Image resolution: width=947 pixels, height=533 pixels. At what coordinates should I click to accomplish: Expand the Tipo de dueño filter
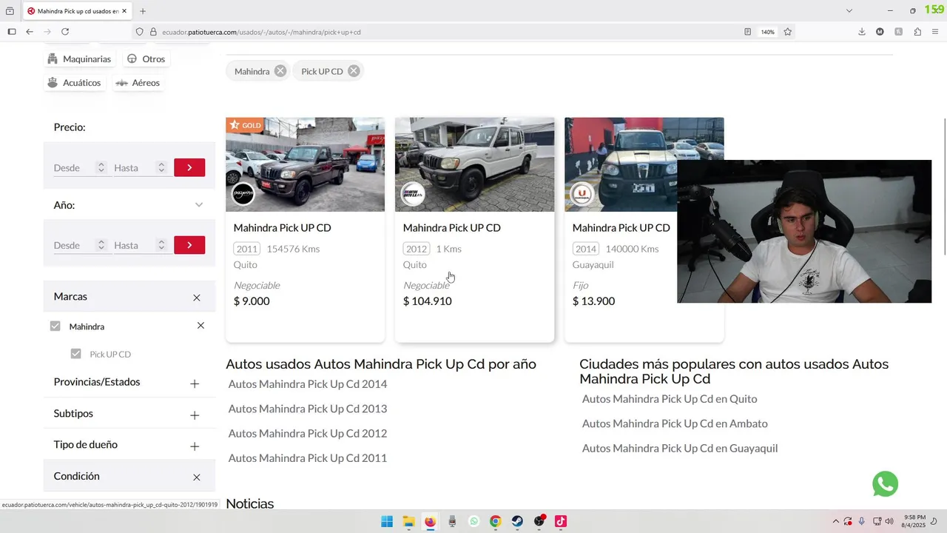pos(195,446)
